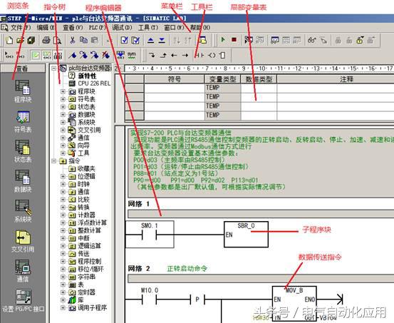Click first TEMP row symbol cell

(175, 88)
